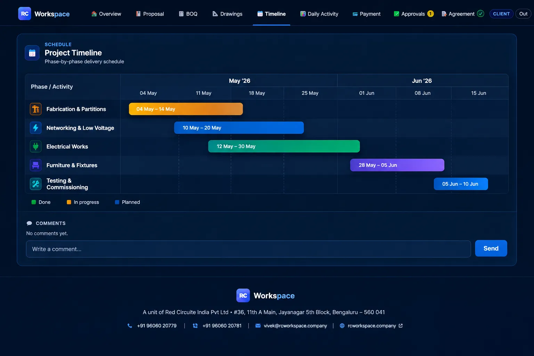The height and width of the screenshot is (356, 534).
Task: Click the Testing & Commissioning row label
Action: [x=67, y=184]
